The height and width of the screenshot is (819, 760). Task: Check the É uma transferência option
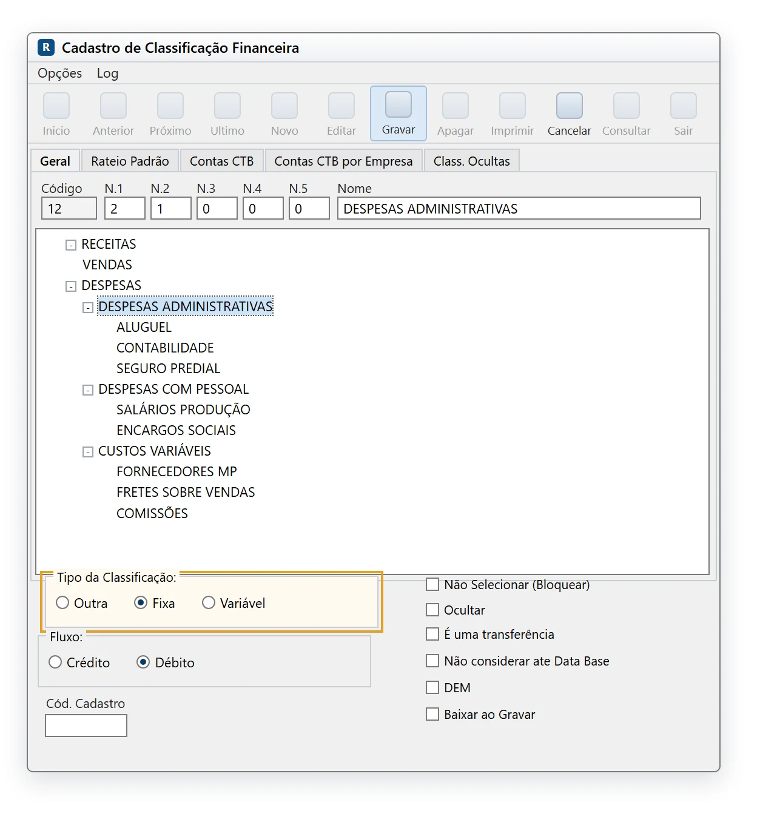(x=432, y=634)
